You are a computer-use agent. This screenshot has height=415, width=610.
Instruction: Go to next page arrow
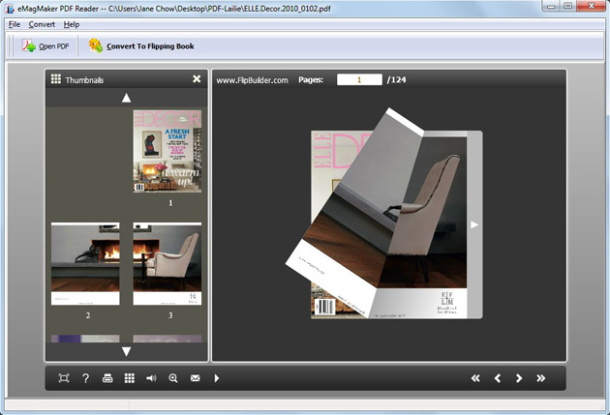click(x=519, y=378)
